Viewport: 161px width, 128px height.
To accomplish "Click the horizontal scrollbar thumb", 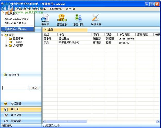I will pos(67,121).
